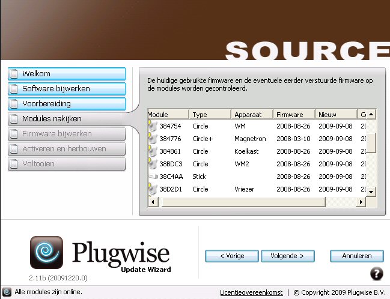
Task: Click list scroll down arrow
Action: point(371,192)
